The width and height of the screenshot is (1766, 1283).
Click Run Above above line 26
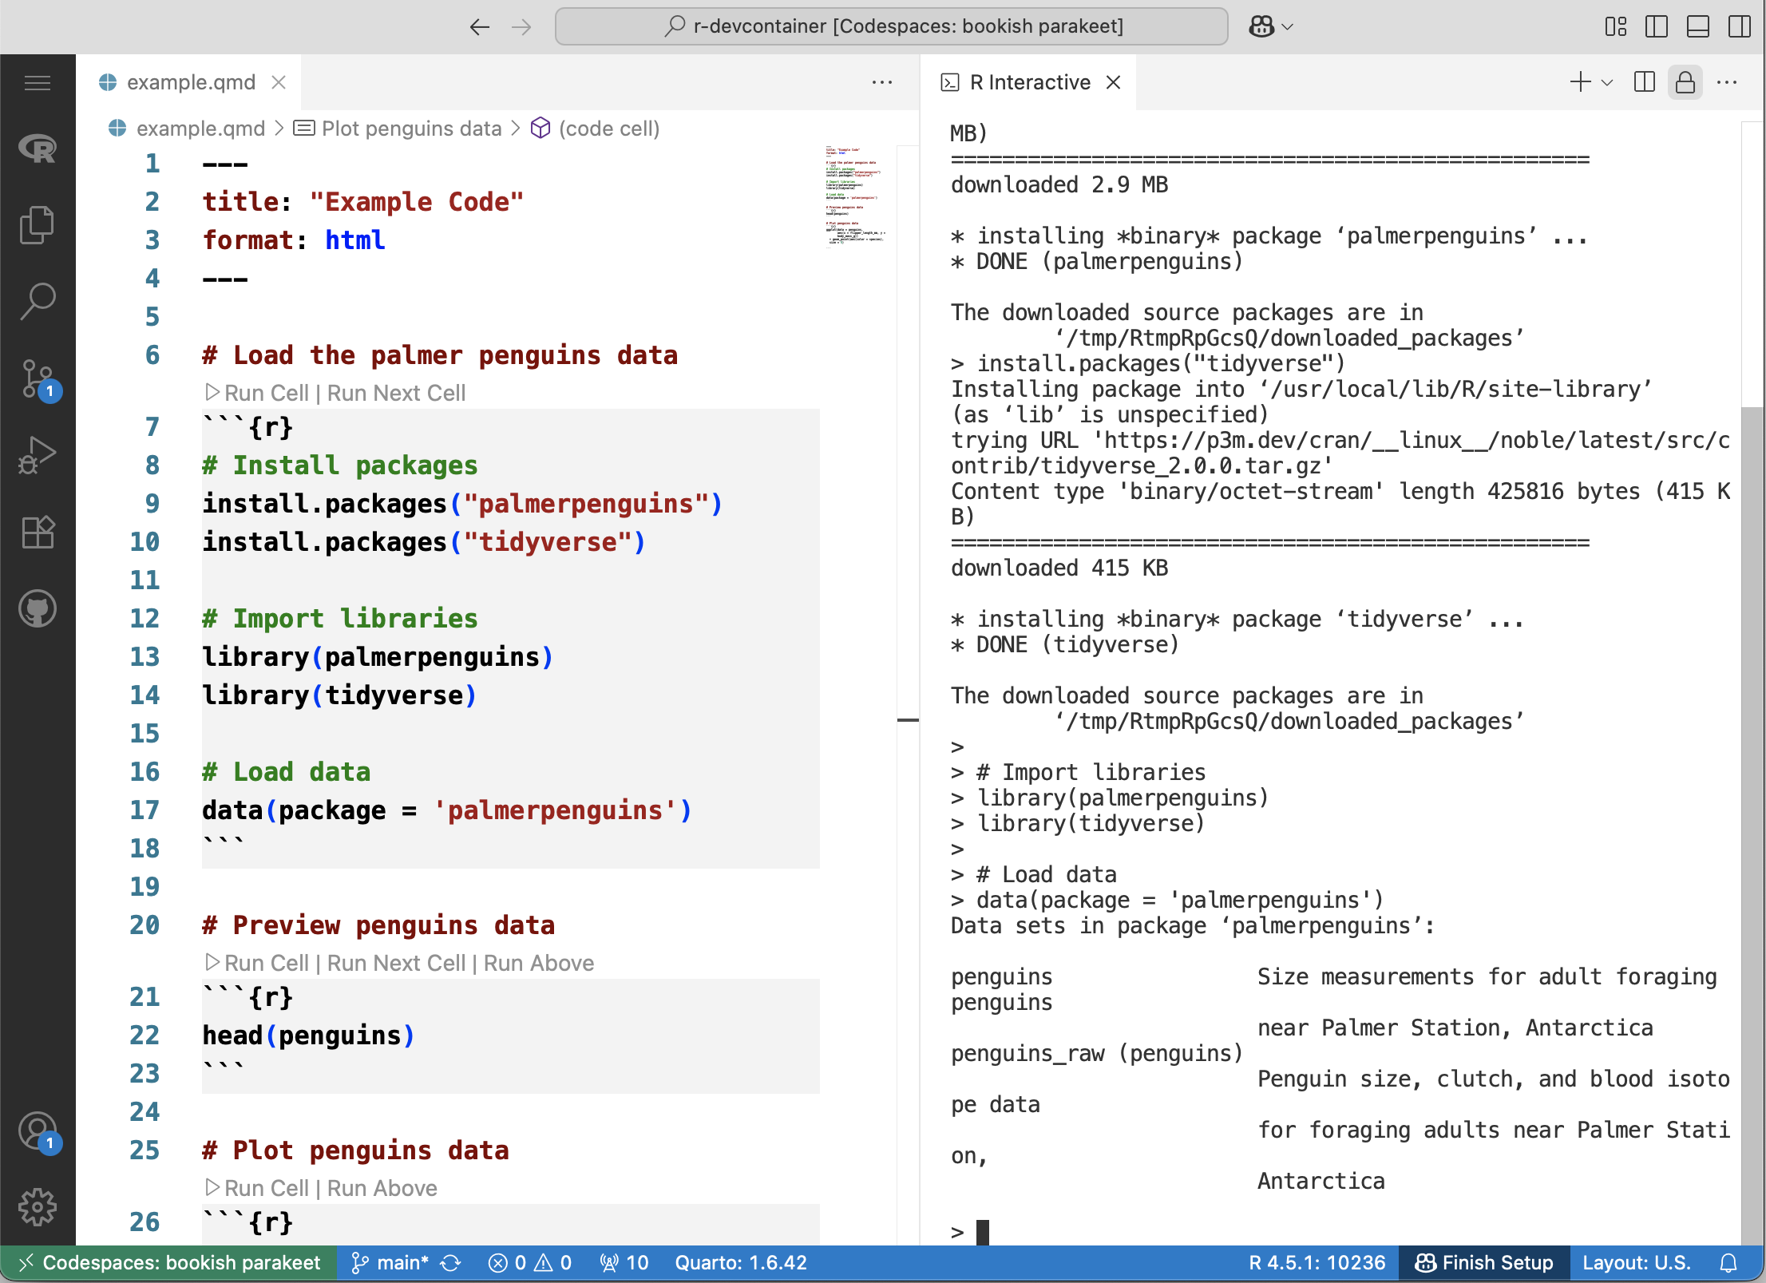tap(382, 1188)
